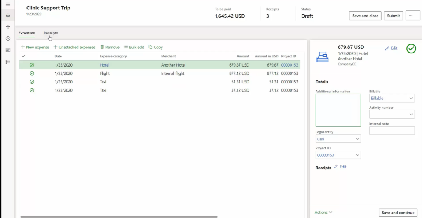Click the Copy expense icon

(150, 47)
